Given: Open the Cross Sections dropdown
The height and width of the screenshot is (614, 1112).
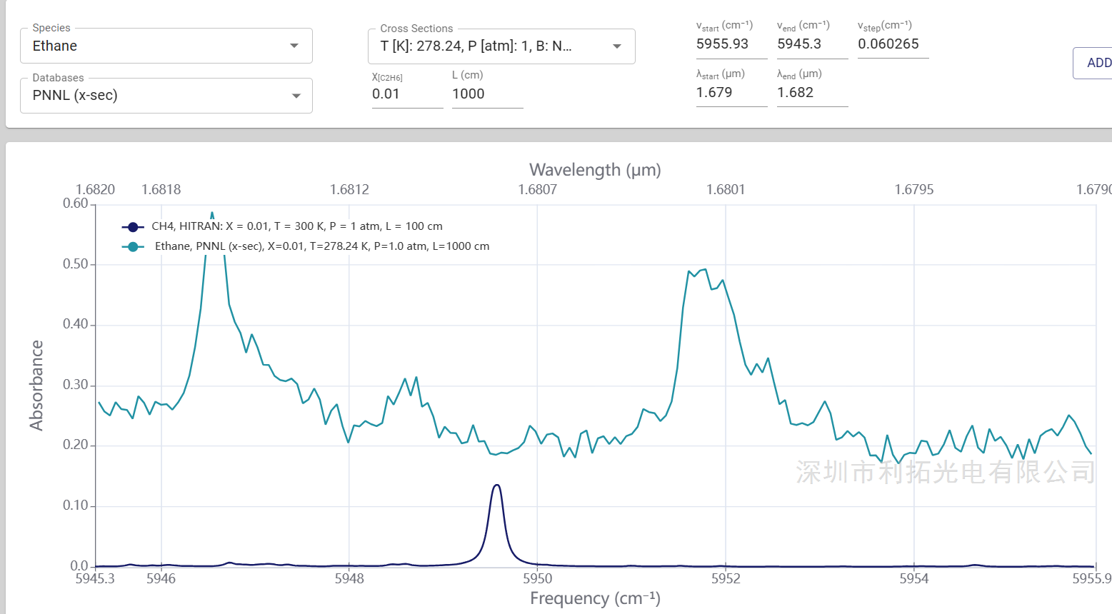Looking at the screenshot, I should pos(501,46).
